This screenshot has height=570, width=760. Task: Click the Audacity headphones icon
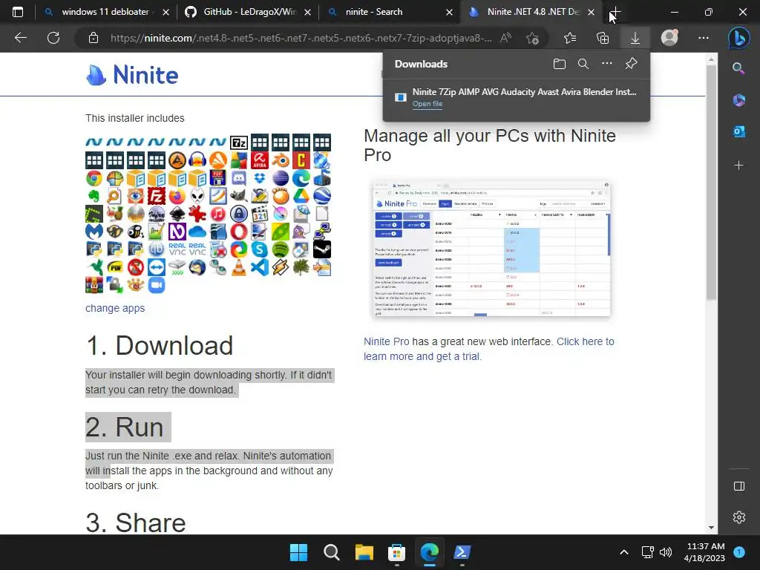pos(197,160)
